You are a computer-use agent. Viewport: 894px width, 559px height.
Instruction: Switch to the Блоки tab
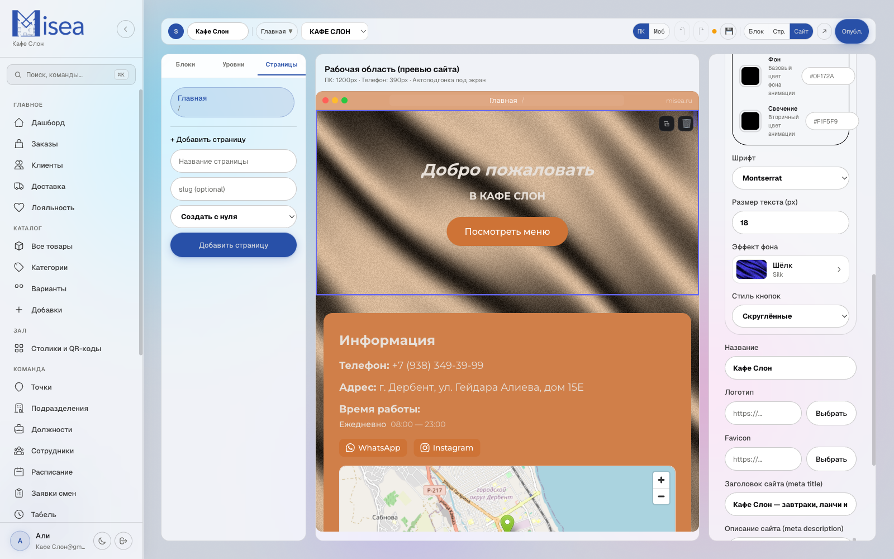click(186, 64)
